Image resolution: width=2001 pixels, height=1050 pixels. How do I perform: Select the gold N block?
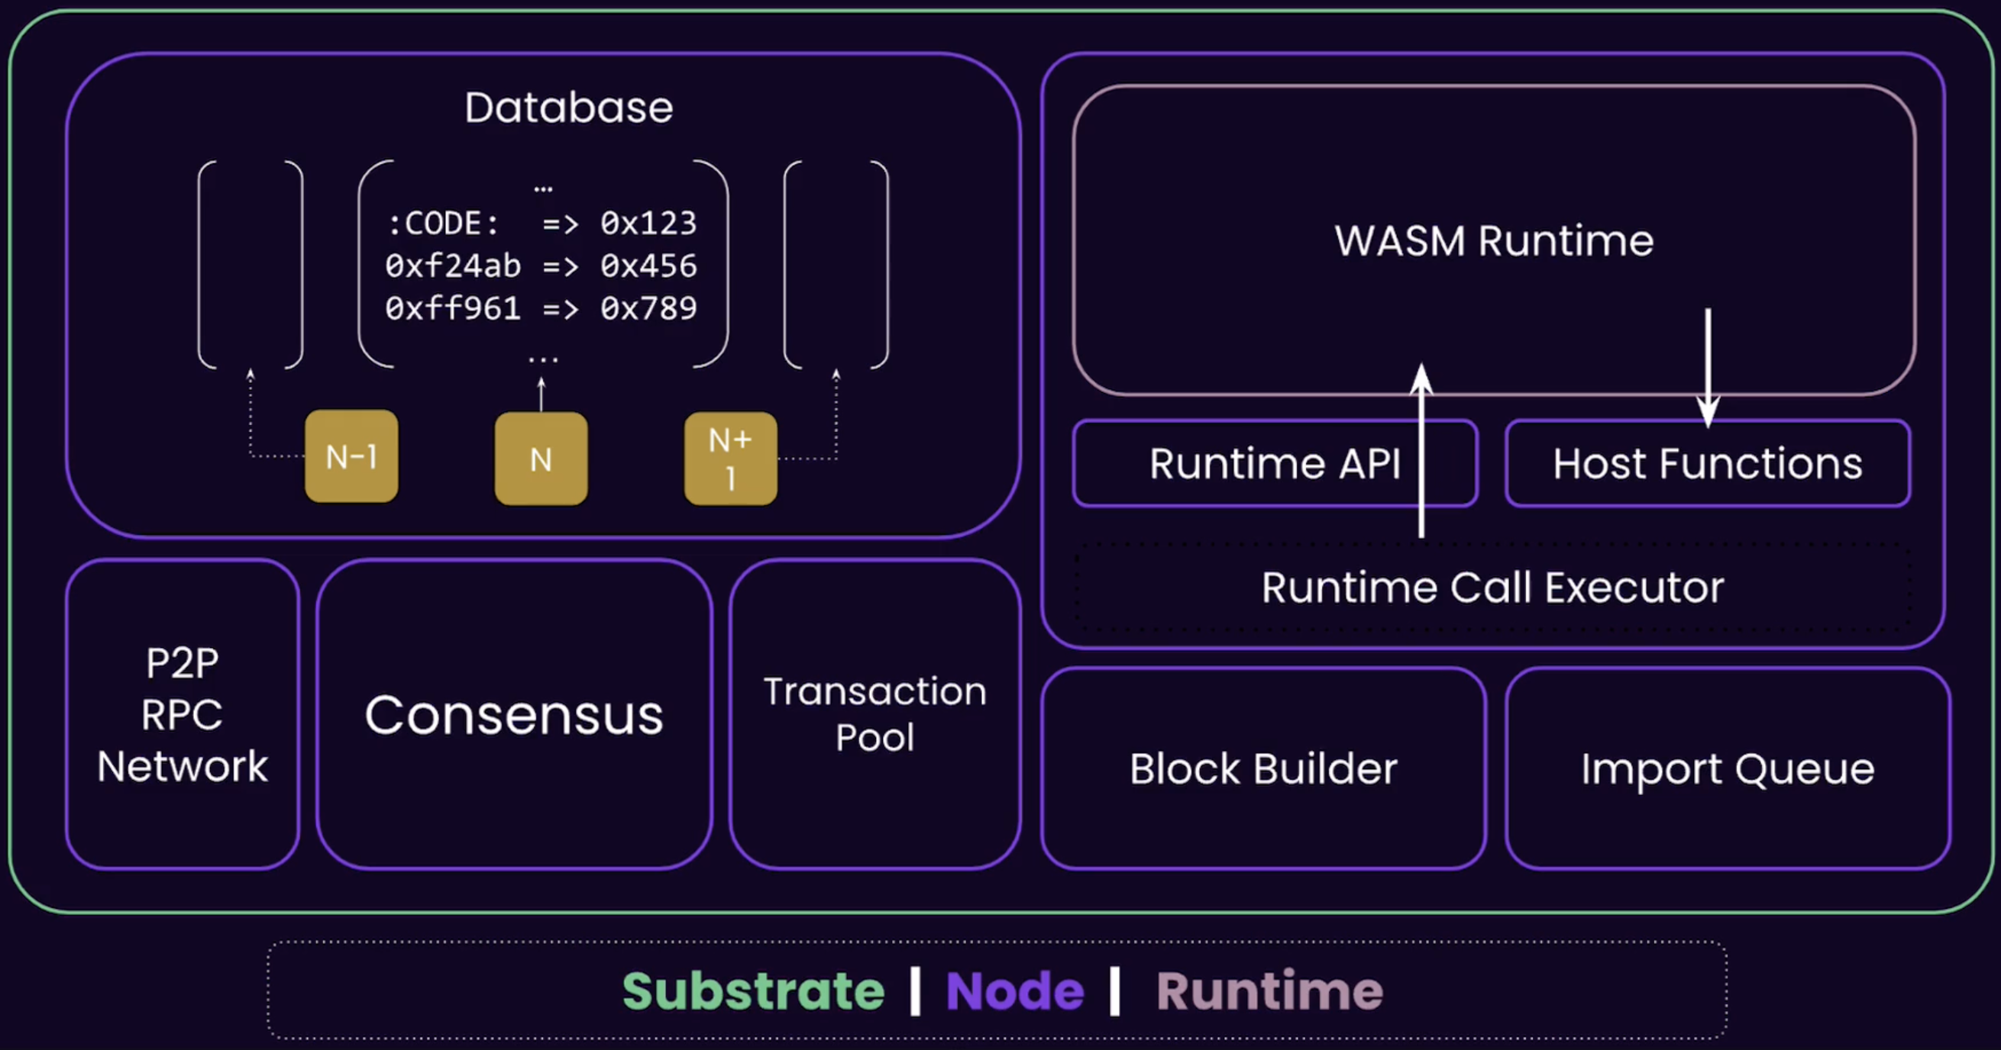(x=541, y=459)
